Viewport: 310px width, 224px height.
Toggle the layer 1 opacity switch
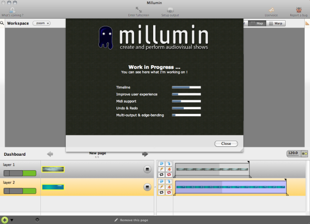tap(20, 173)
